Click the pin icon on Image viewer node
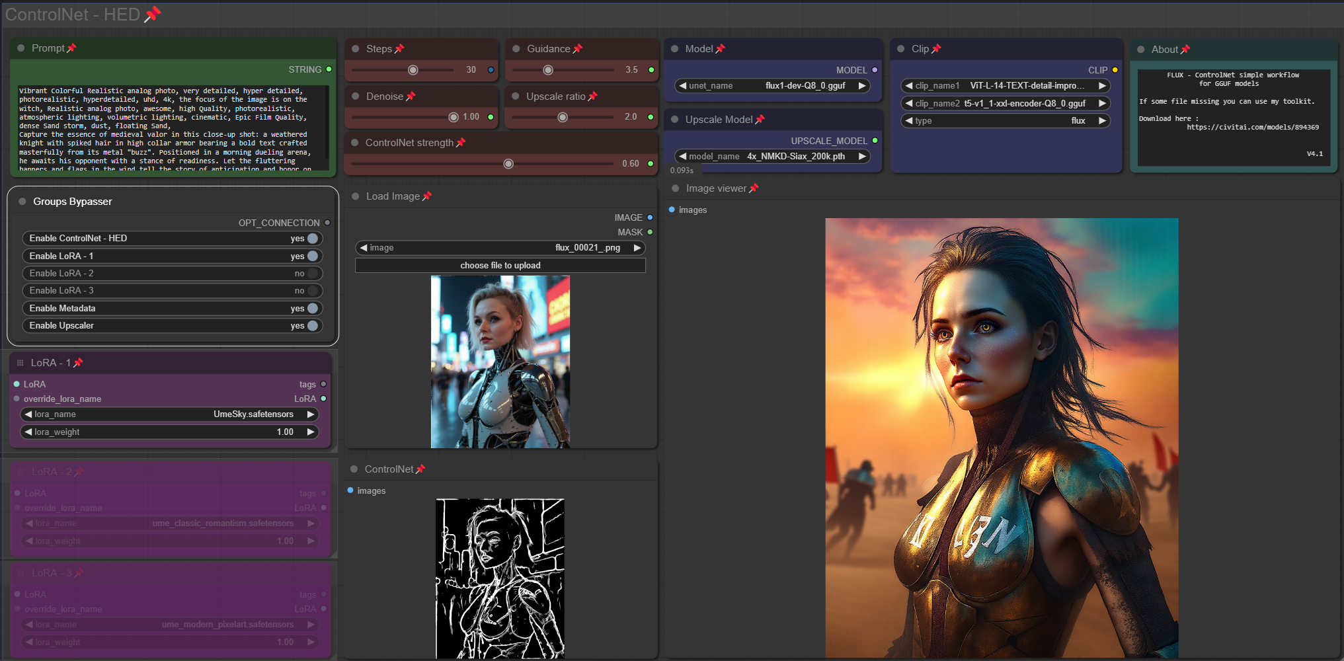Screen dimensions: 1344x661 pos(754,188)
